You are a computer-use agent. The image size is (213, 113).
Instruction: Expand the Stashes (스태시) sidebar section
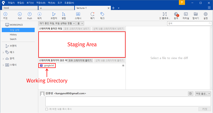pyautogui.click(x=3, y=65)
